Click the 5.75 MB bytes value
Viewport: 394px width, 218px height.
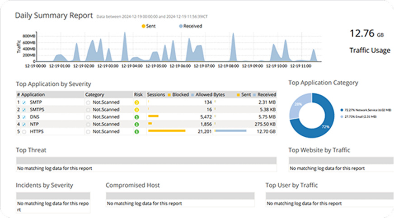[x=267, y=117]
